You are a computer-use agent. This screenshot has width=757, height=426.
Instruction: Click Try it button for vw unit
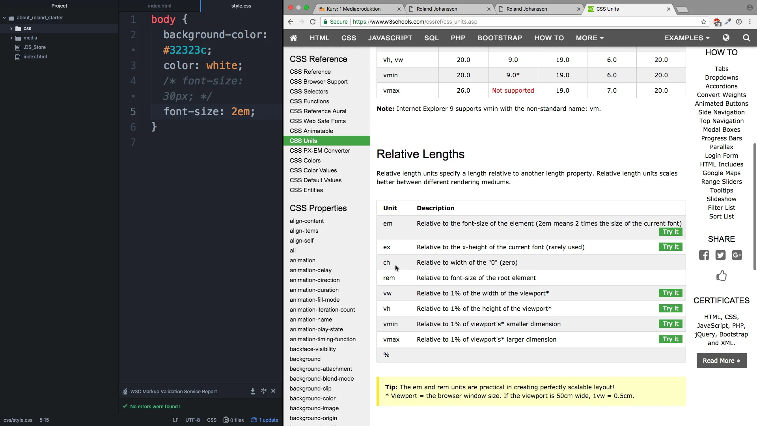[x=671, y=293]
